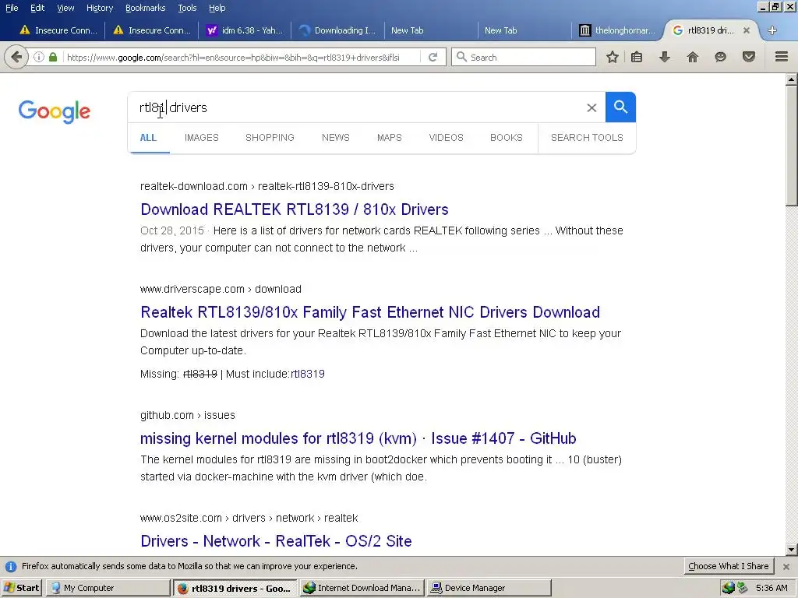798x598 pixels.
Task: Open the downloads arrow panel
Action: [x=664, y=57]
